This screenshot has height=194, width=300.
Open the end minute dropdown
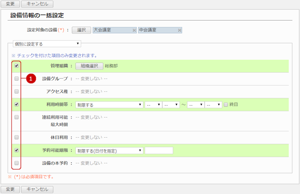213,104
